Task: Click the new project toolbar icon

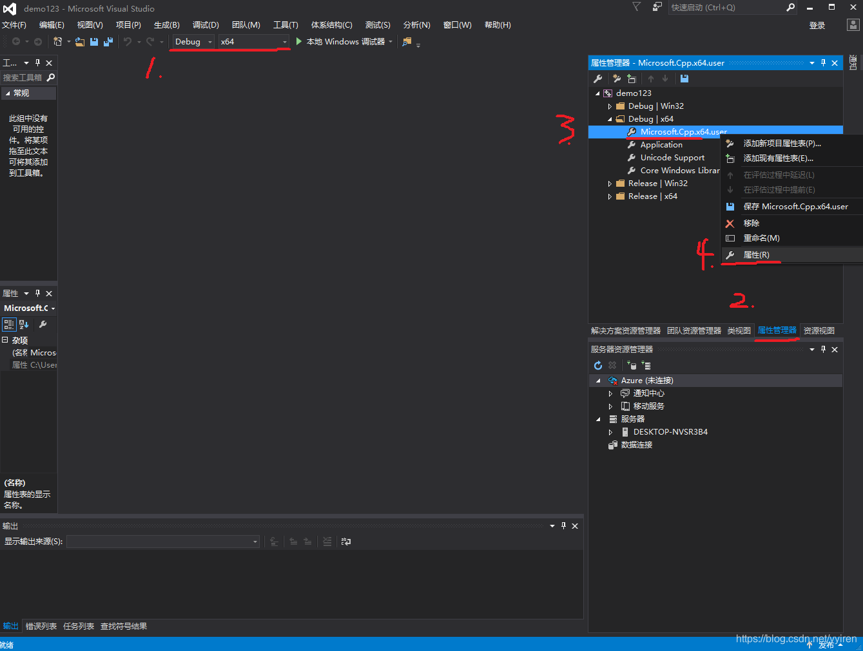Action: (x=57, y=42)
